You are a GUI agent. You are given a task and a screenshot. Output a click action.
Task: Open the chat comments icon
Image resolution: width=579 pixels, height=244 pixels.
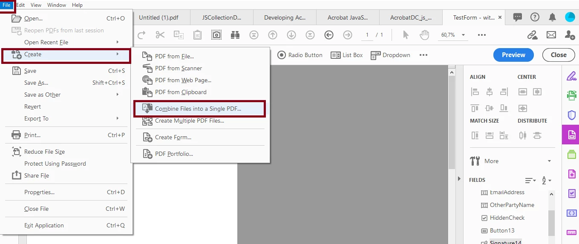[518, 17]
